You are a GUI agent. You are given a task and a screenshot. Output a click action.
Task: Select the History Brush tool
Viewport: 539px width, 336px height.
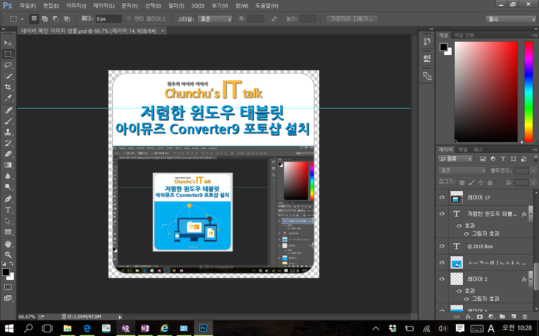[x=8, y=143]
